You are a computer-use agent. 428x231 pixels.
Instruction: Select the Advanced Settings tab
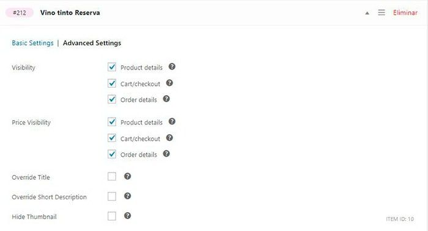click(92, 43)
